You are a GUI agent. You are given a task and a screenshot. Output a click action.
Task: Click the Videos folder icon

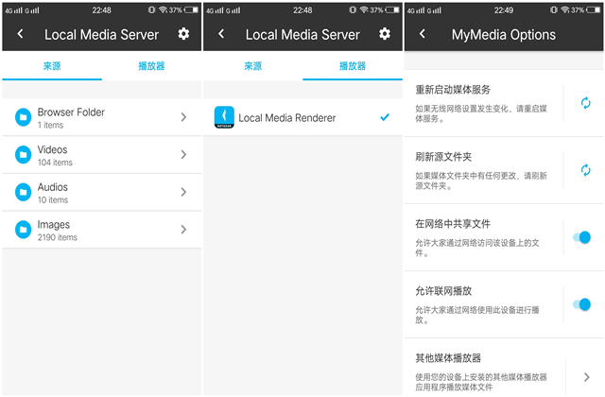pos(23,155)
